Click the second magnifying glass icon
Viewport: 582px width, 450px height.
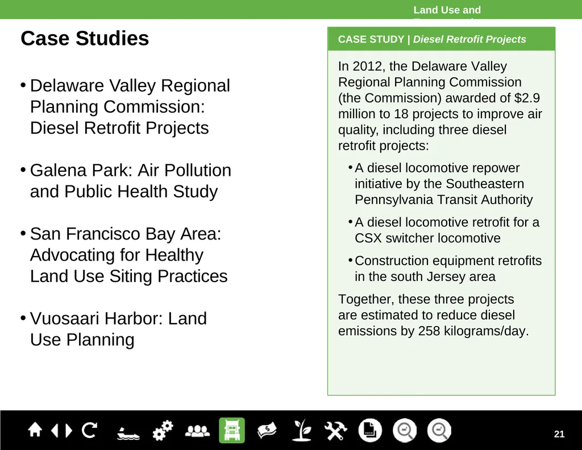coord(439,430)
